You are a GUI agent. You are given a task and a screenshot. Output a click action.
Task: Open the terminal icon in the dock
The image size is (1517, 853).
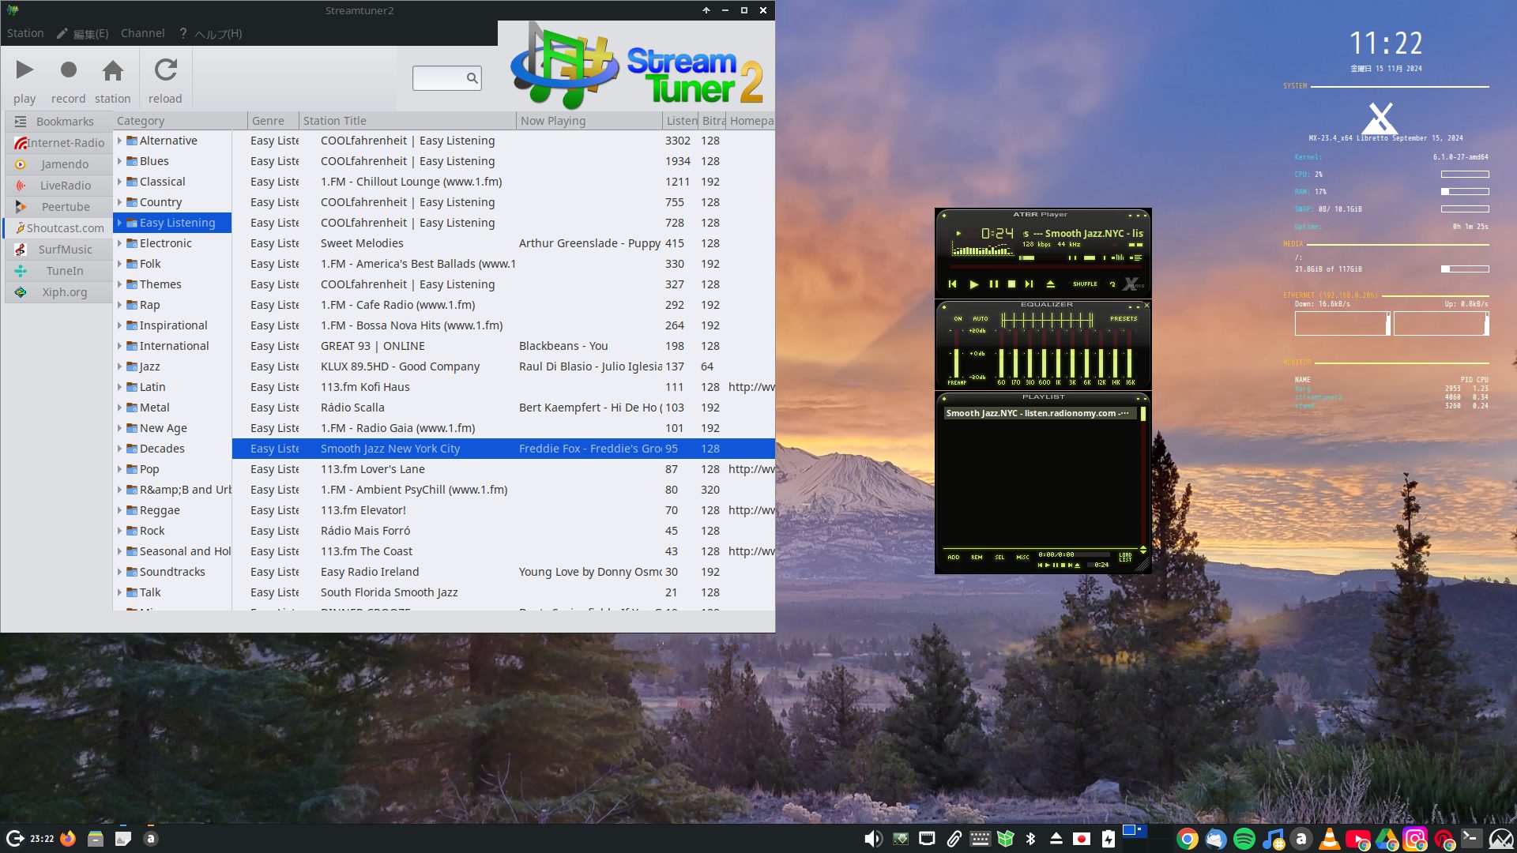tap(1471, 839)
